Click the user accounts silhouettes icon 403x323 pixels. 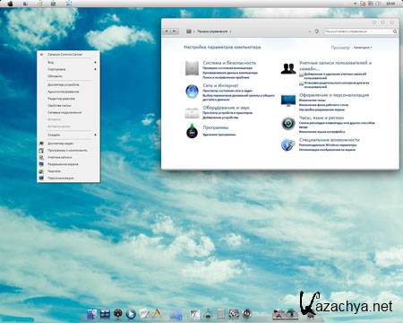tap(288, 68)
